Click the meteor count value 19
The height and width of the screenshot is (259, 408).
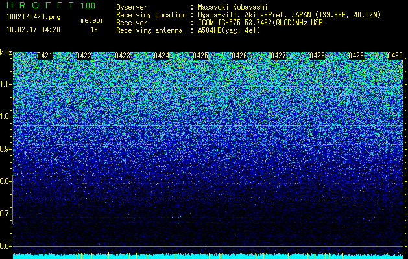94,30
